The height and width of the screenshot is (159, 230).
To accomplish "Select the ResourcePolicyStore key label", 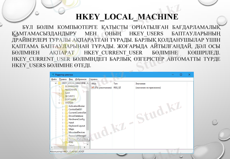I will pyautogui.click(x=78, y=139).
